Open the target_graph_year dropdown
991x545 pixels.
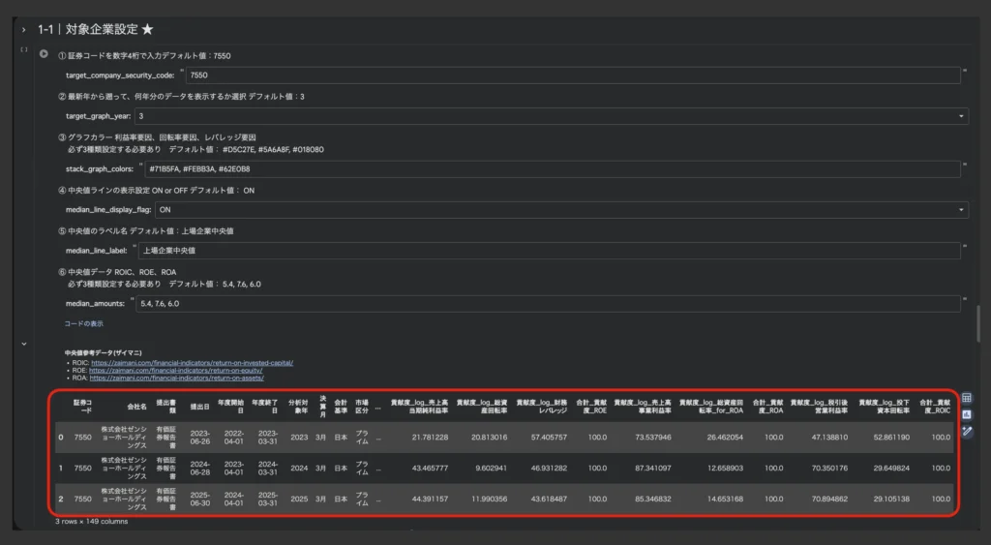point(552,116)
